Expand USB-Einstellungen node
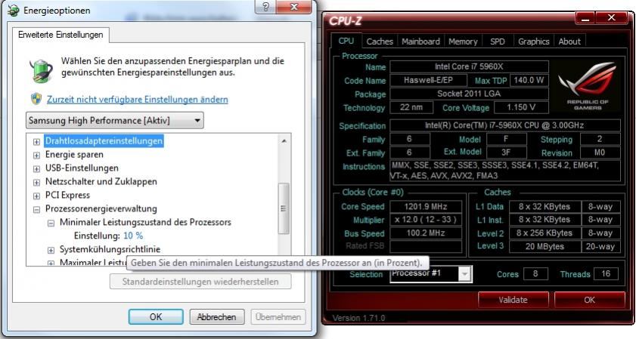Viewport: 636px width, 339px height. (36, 169)
